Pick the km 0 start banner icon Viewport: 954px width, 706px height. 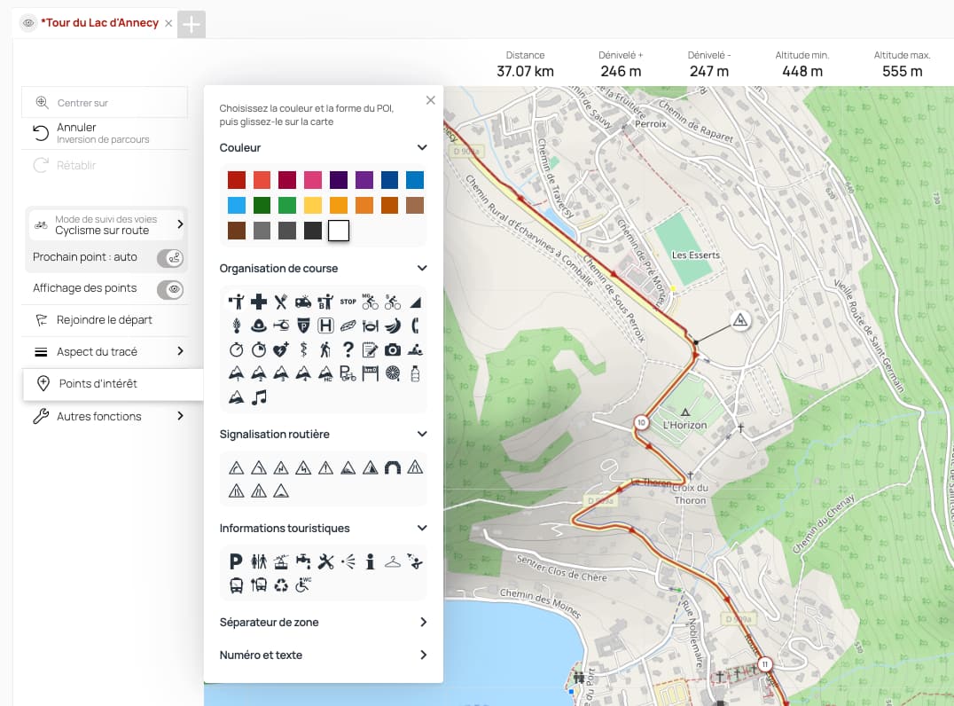point(371,373)
